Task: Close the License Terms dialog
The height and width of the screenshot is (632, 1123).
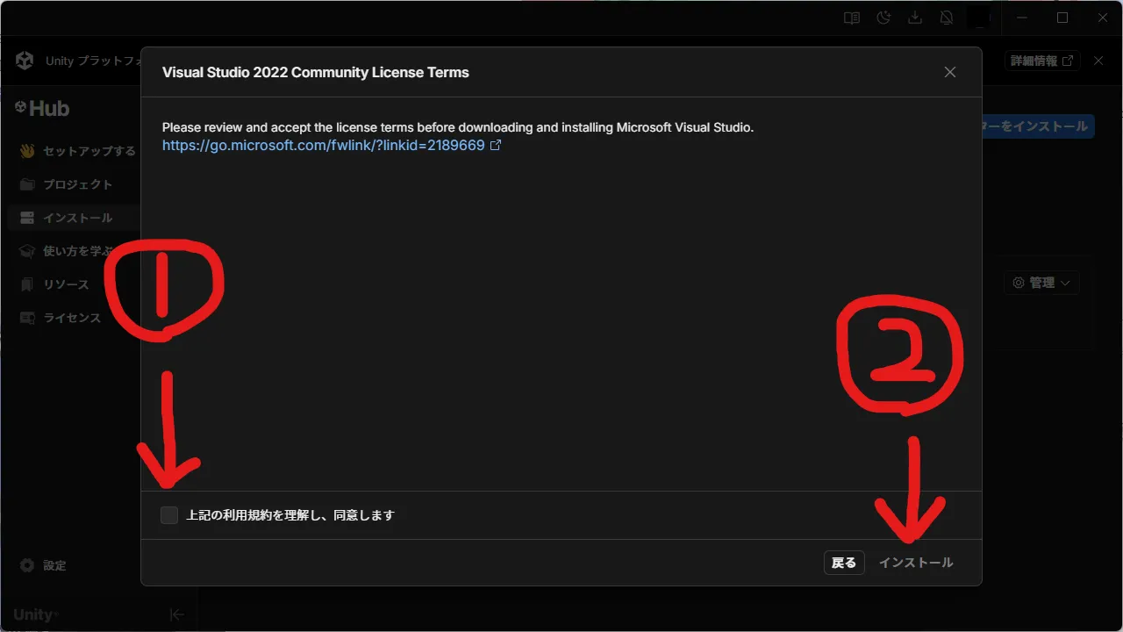Action: [x=949, y=72]
